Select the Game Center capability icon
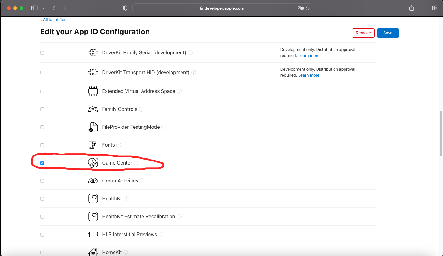This screenshot has height=256, width=443. [93, 163]
